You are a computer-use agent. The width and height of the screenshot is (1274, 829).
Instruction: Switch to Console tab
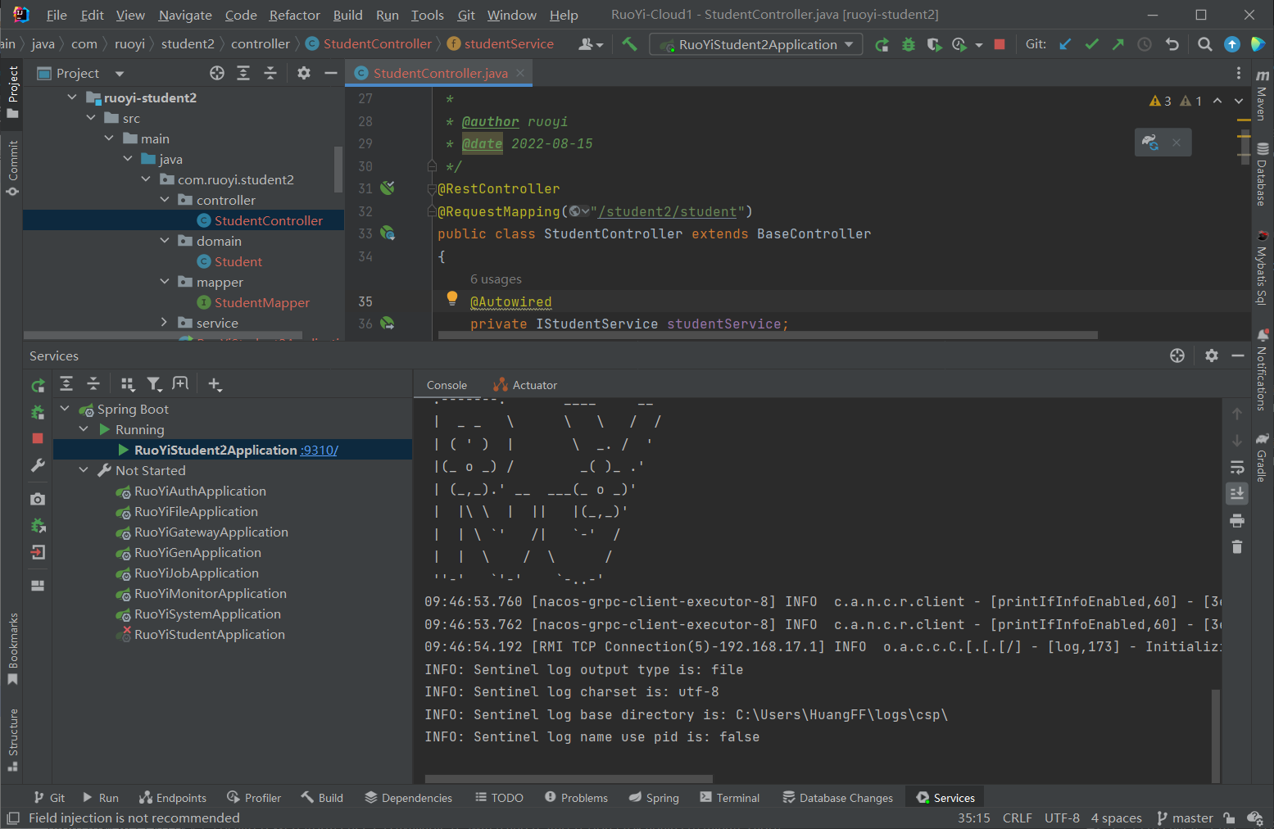(x=447, y=385)
